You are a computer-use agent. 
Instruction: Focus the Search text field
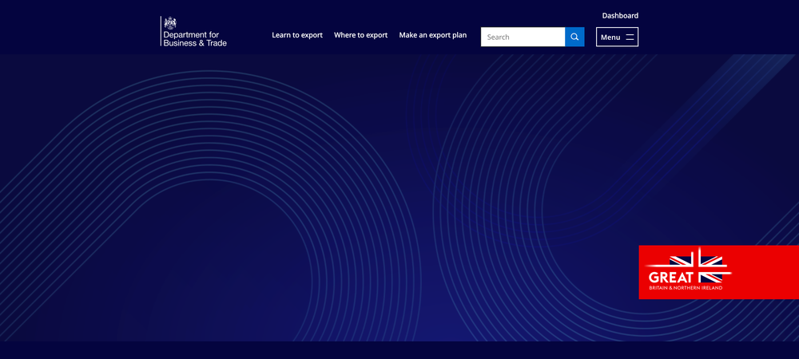pos(523,37)
